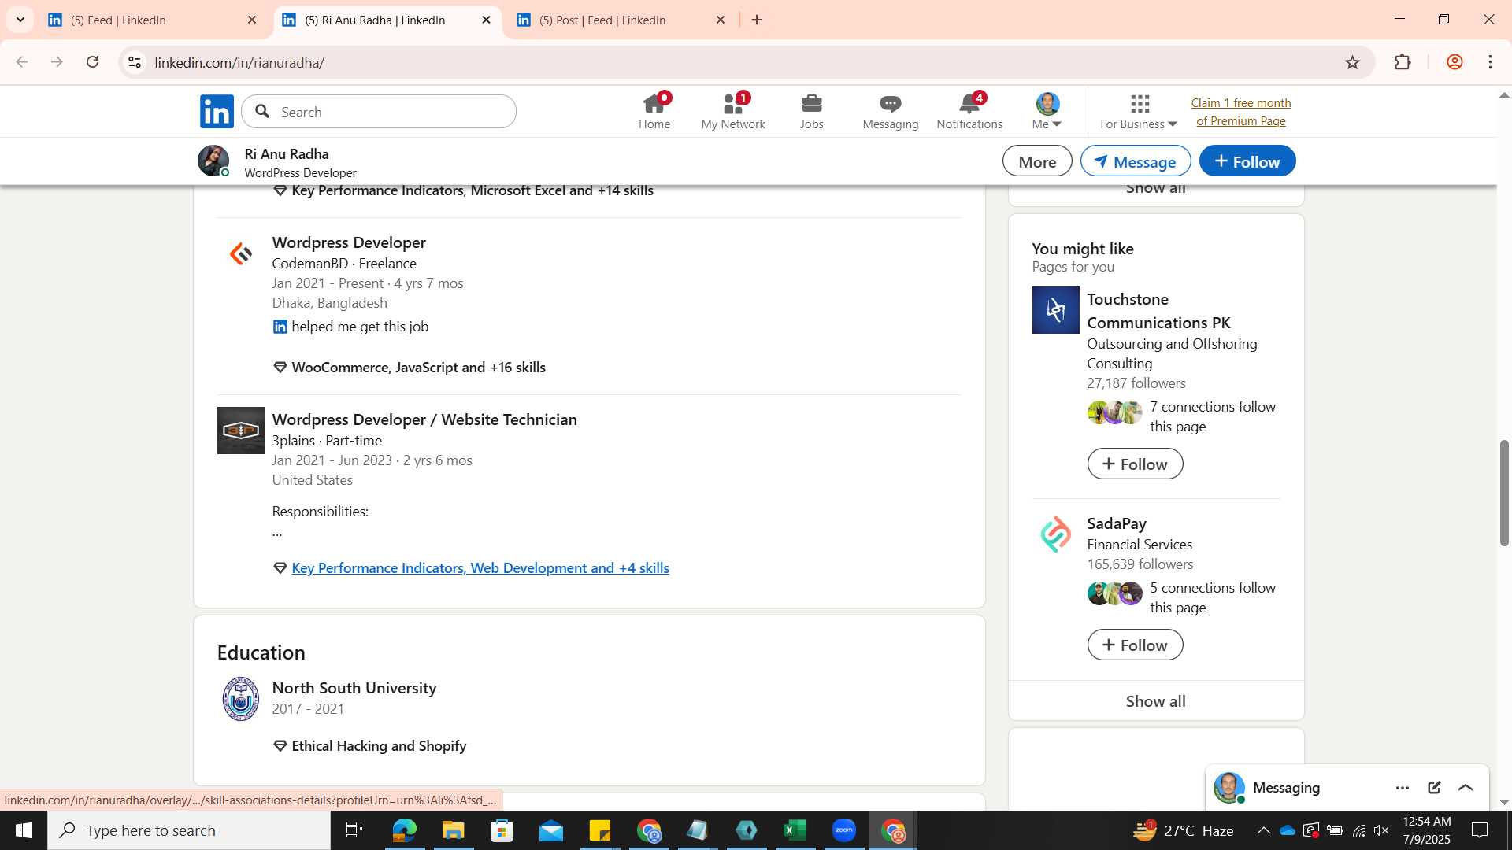
Task: Open the weather widget 27°C Haze
Action: (x=1183, y=830)
